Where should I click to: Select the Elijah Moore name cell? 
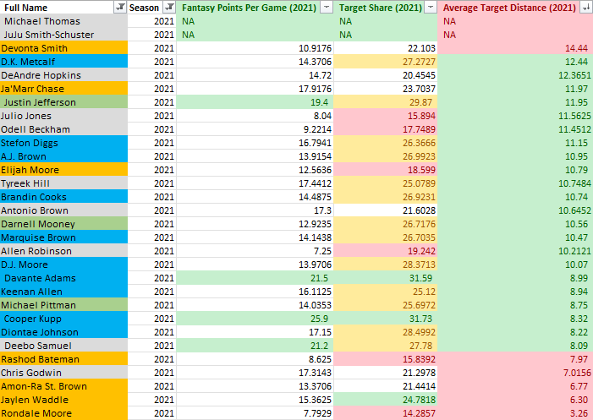(x=63, y=170)
